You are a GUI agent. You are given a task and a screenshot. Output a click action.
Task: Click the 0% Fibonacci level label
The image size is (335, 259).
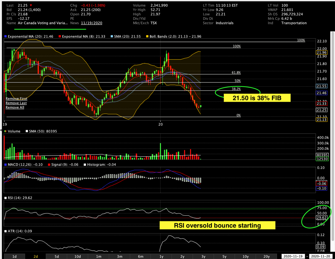pos(238,115)
